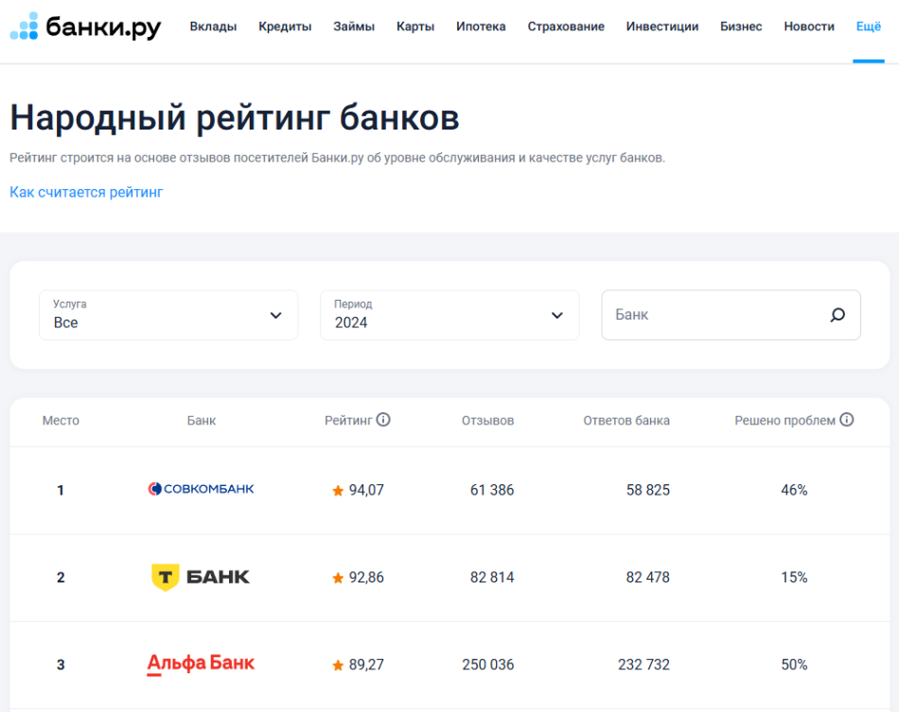This screenshot has width=899, height=712.
Task: Open the Услуга dropdown
Action: tap(168, 315)
